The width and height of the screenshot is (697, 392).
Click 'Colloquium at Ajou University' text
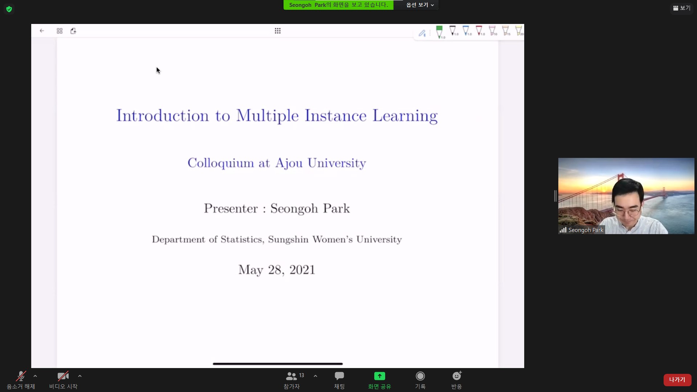point(277,163)
